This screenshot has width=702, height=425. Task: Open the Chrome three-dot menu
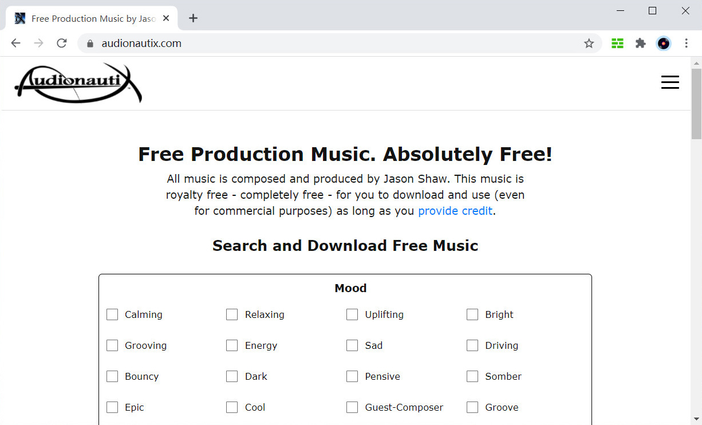click(x=686, y=43)
